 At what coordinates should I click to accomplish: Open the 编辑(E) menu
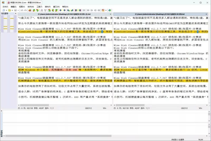pos(14,7)
